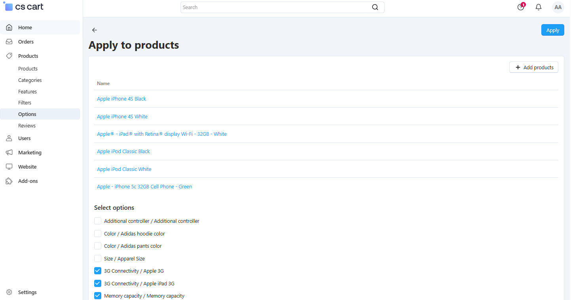Open the AA user avatar menu
This screenshot has height=300, width=571.
point(558,7)
